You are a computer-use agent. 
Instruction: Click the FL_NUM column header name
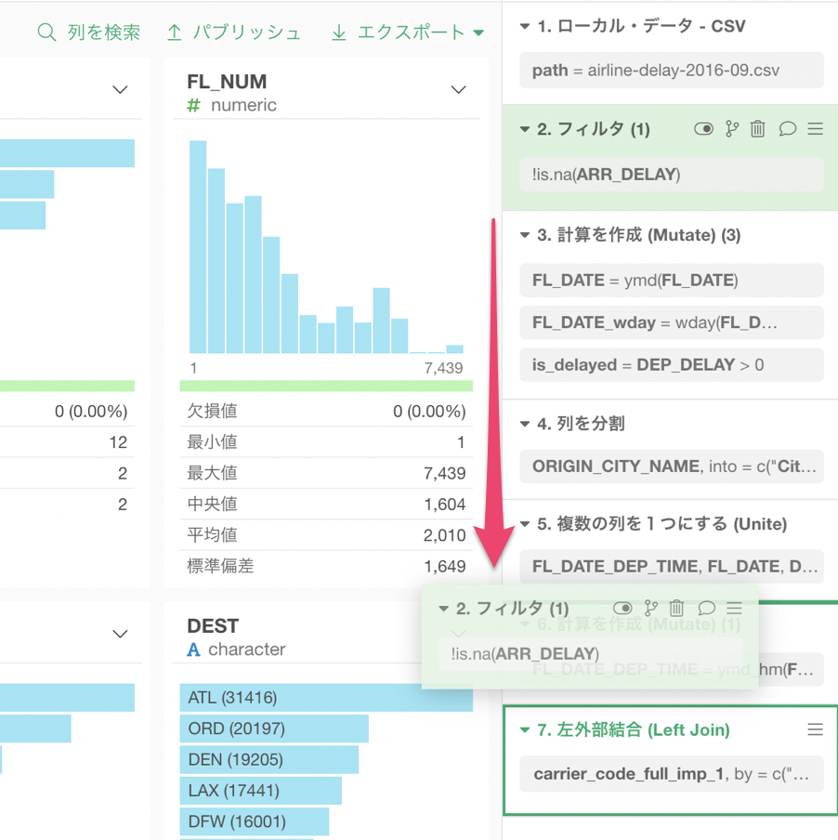(227, 82)
